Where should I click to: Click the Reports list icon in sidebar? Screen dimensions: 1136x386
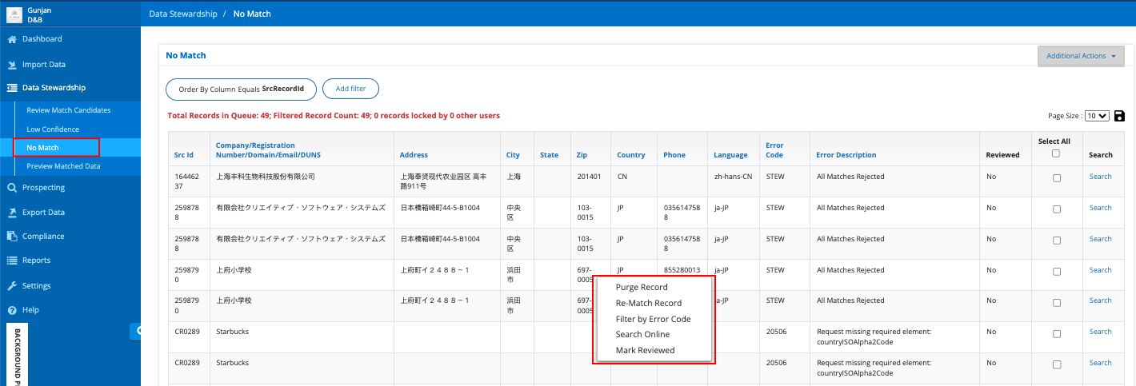click(12, 261)
